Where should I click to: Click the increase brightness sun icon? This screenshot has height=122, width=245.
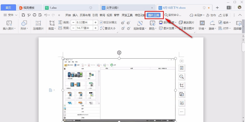[x=123, y=28]
